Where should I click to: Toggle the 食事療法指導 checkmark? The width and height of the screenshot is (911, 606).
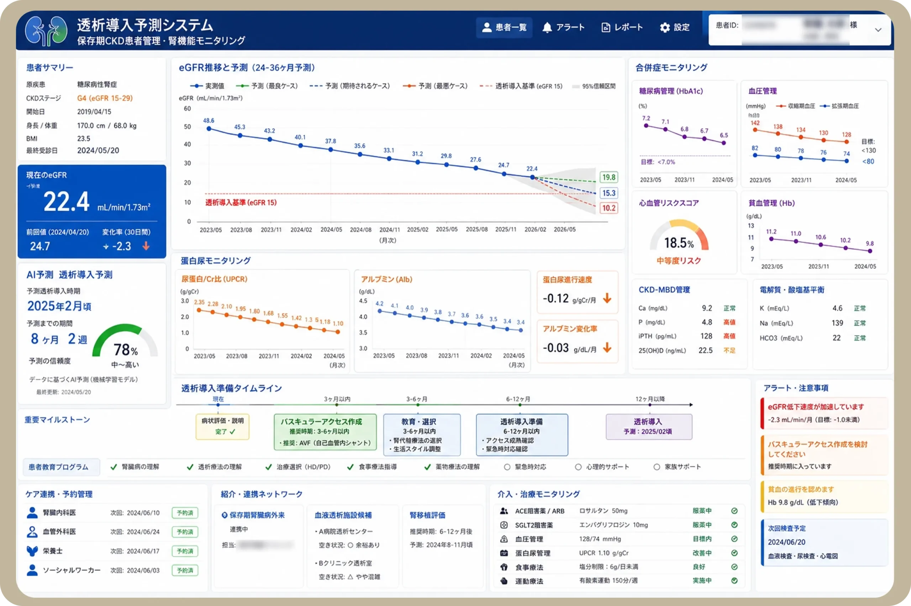(351, 467)
